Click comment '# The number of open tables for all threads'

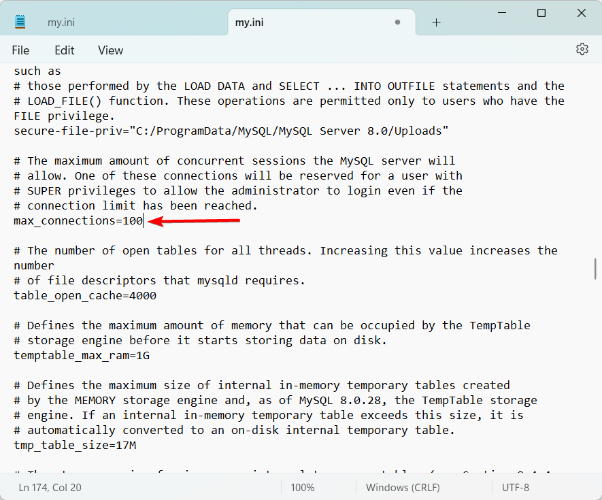[x=285, y=251]
